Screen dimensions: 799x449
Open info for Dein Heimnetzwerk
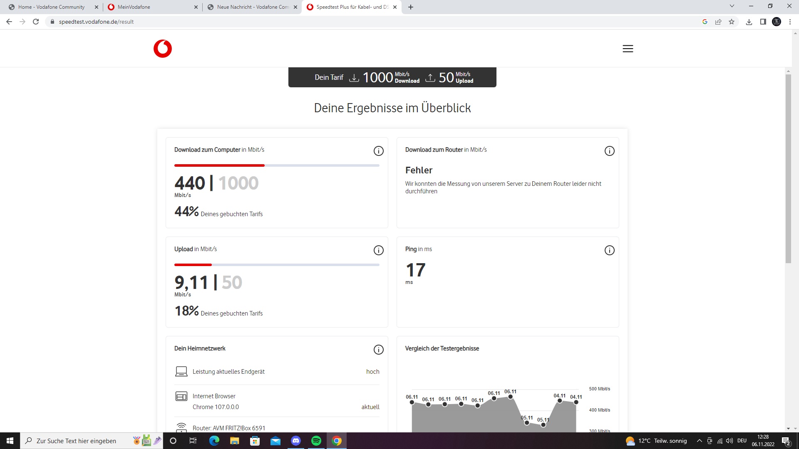tap(378, 350)
